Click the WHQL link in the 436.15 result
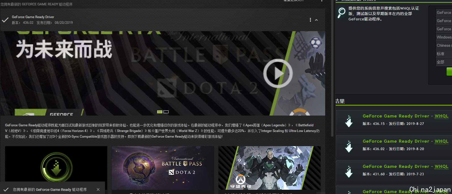Screen dimensions: 452x194 point(442,116)
